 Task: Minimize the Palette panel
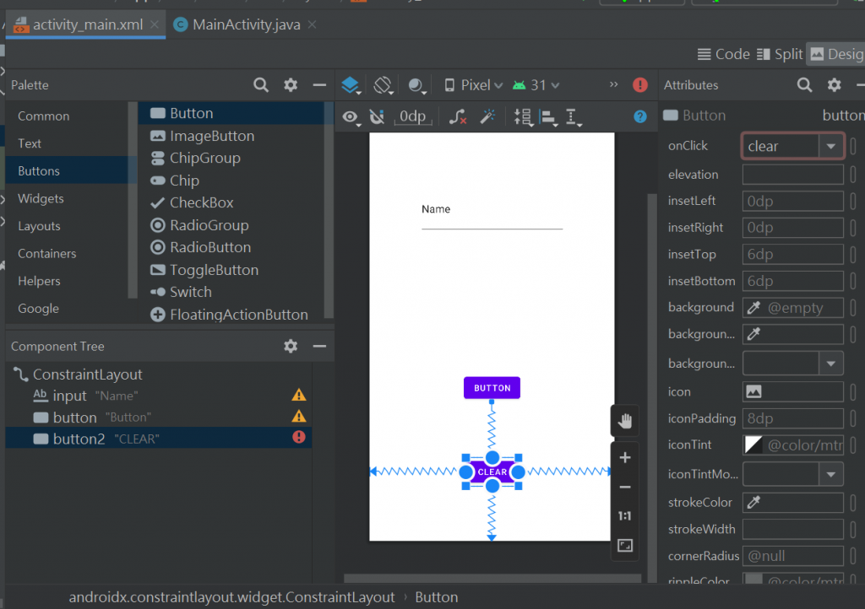[x=319, y=85]
